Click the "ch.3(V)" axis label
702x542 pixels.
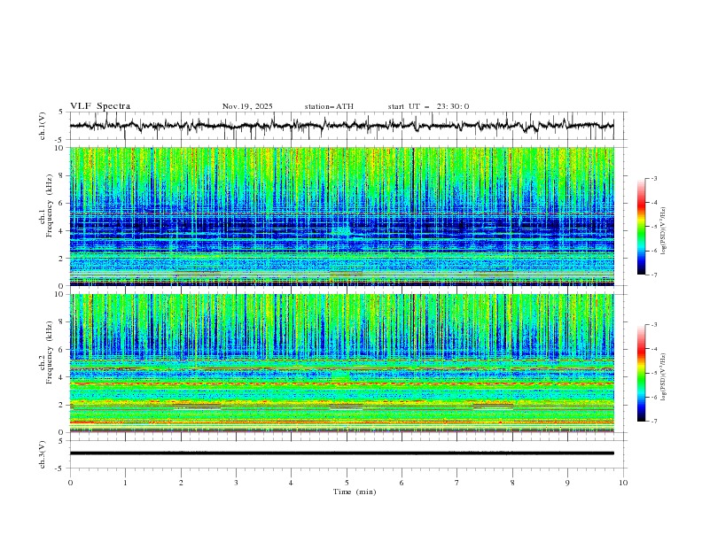tap(43, 454)
